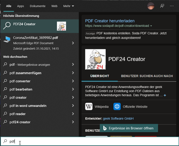179x146 pixels.
Task: Open BENUTZER SUCHEN AUCH NACH tab
Action: 147,76
